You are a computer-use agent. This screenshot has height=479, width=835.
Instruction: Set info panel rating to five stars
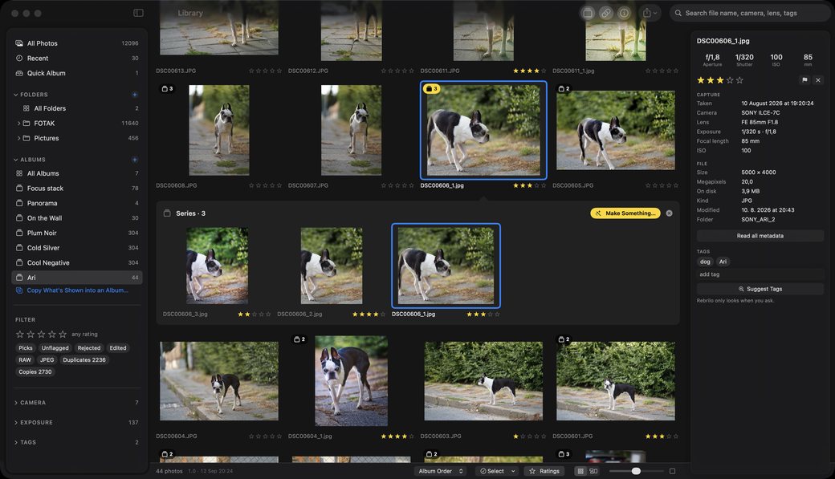click(739, 80)
